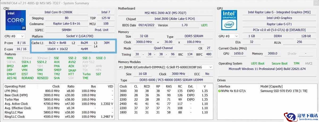Click the green NVMe drive status icon
Screen dimensions: 319x122
pyautogui.click(x=220, y=91)
